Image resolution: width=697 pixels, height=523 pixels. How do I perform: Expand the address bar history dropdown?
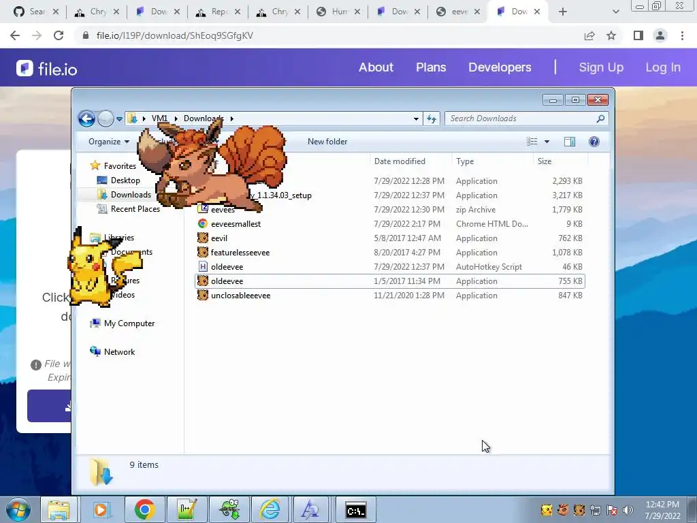point(416,118)
